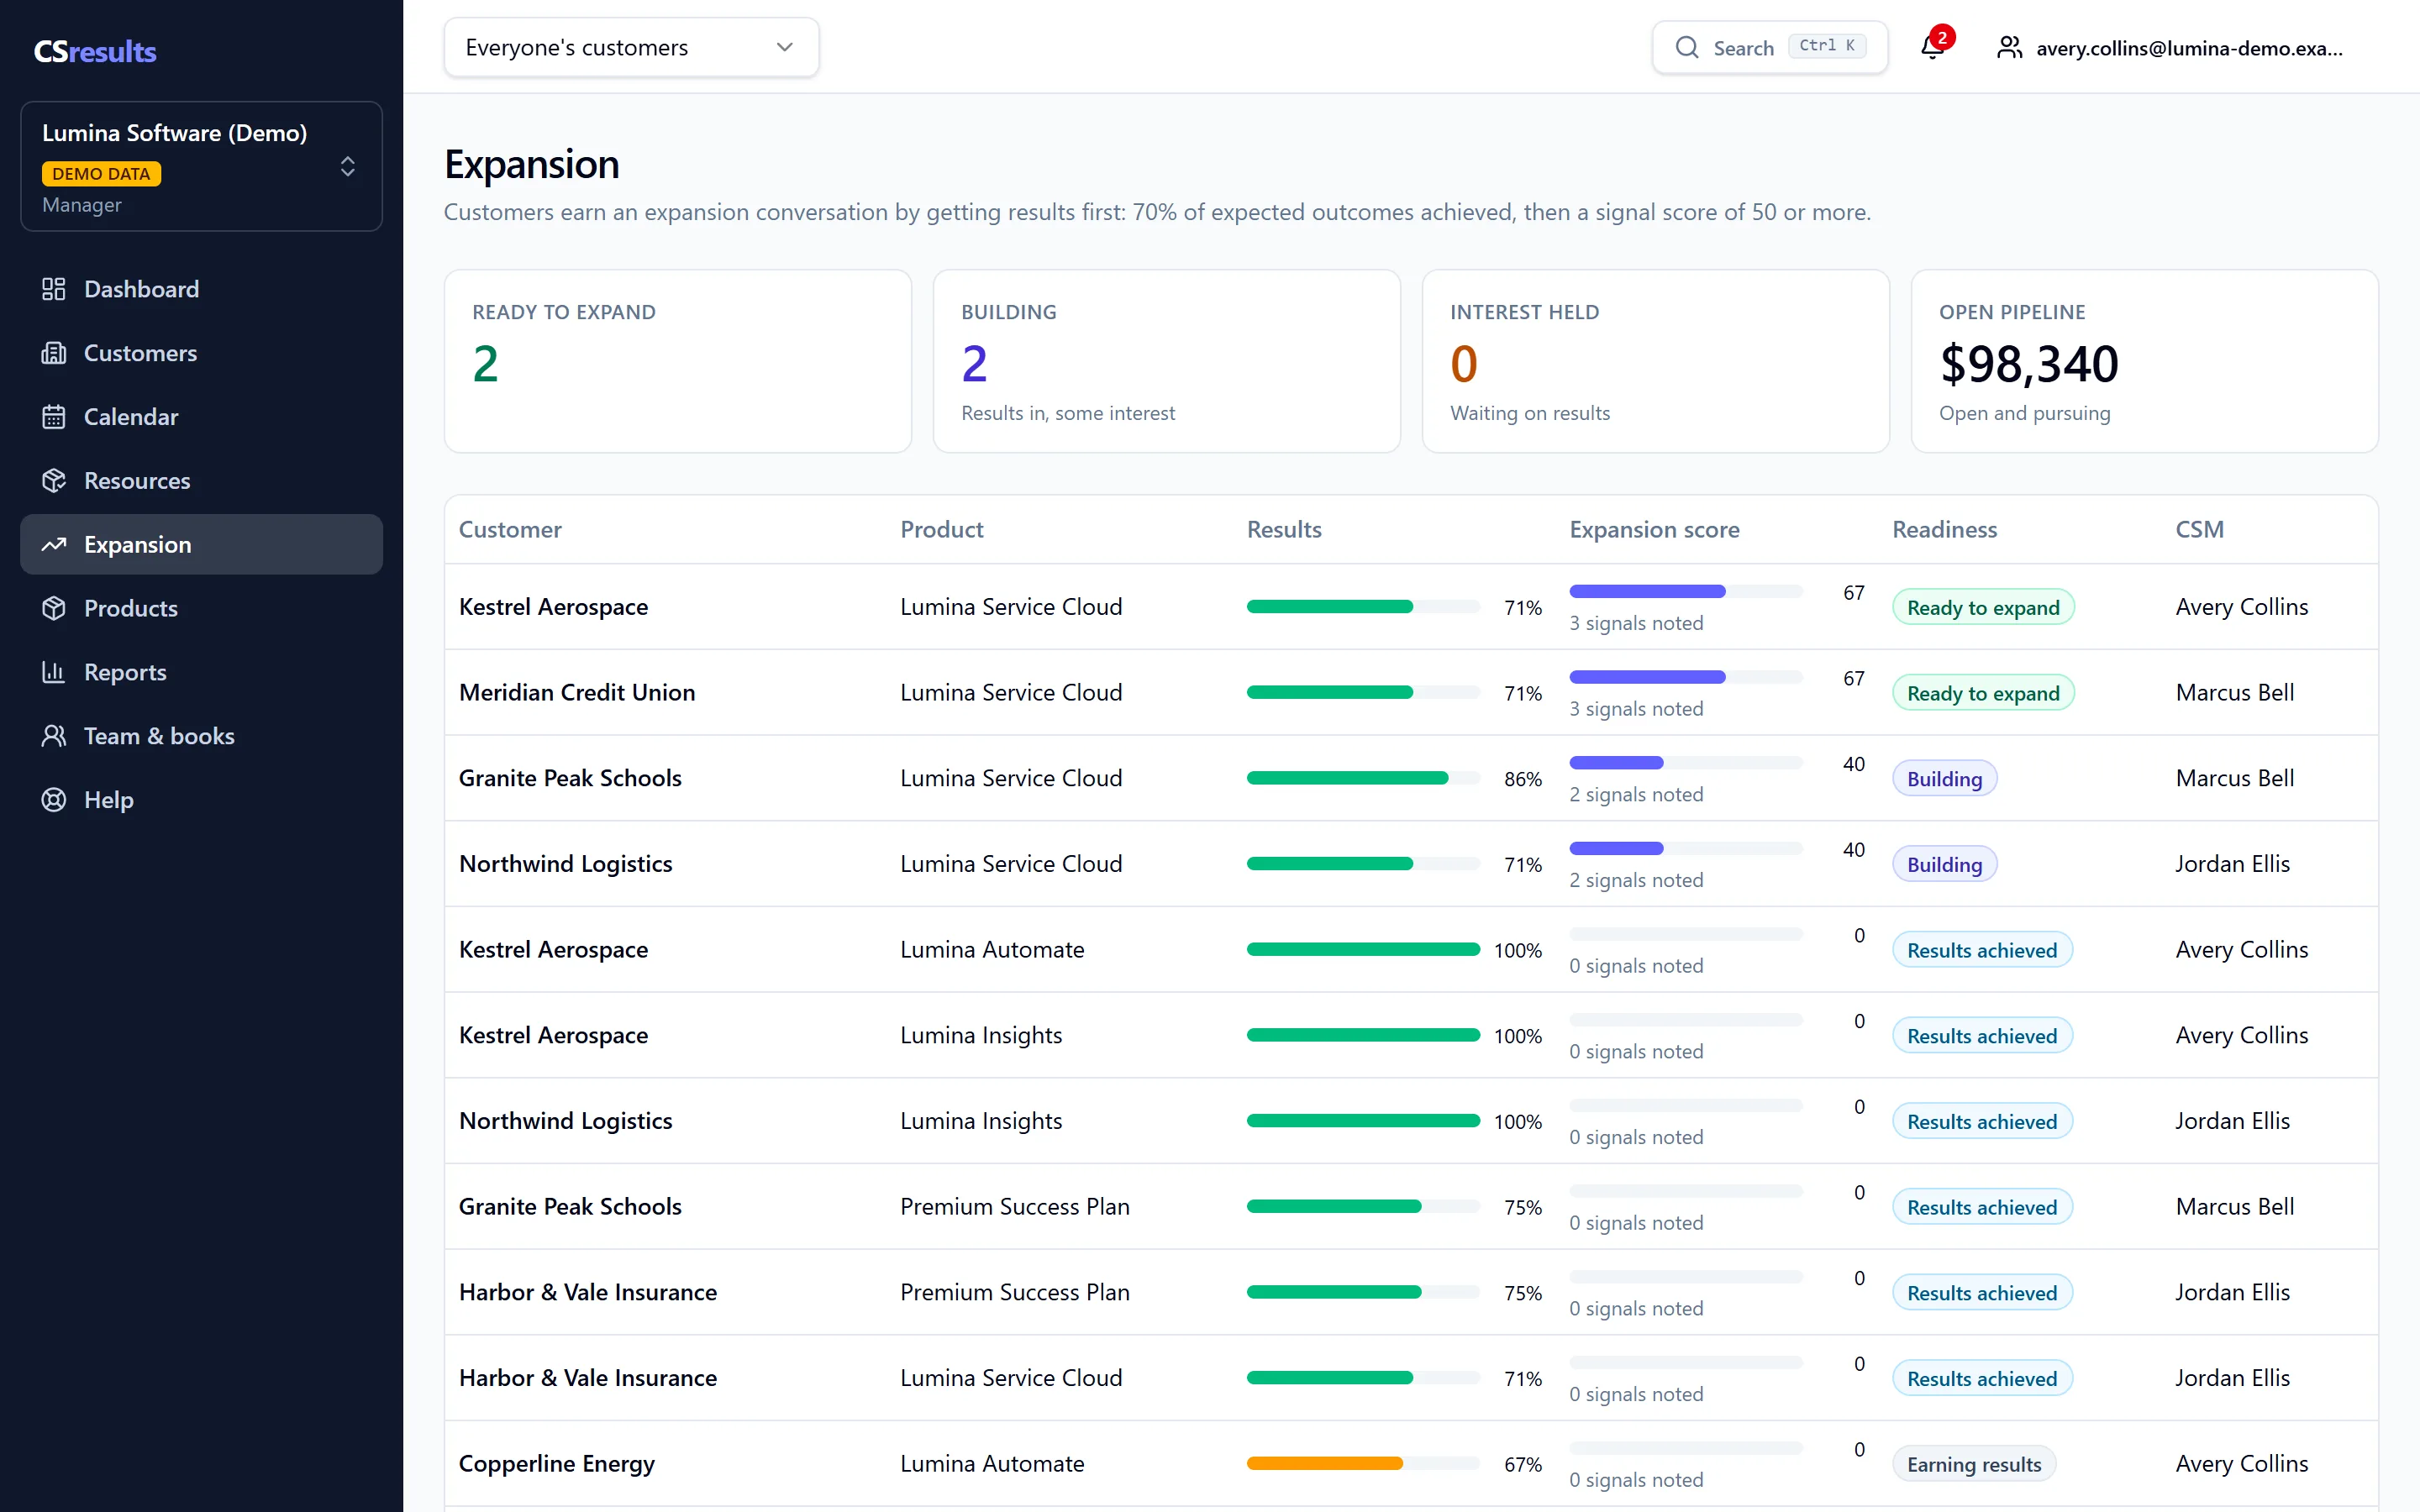This screenshot has width=2420, height=1512.
Task: Click CSM Marcus Bell in the Granite Peak Premium row
Action: (2234, 1206)
